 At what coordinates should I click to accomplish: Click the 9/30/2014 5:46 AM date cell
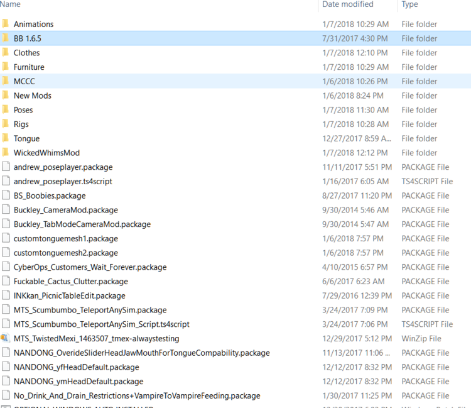click(x=355, y=210)
